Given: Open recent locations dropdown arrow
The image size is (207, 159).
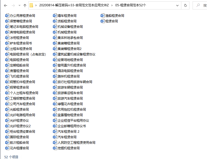Looking at the screenshot, I should pos(20,6).
